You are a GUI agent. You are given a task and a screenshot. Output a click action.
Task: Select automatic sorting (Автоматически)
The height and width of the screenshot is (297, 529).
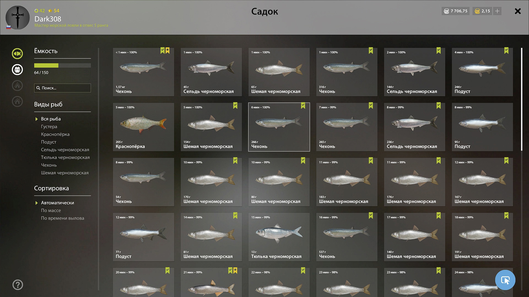tap(58, 203)
